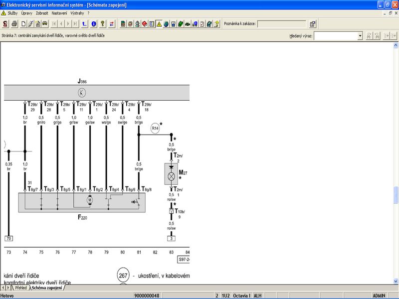The height and width of the screenshot is (299, 399).
Task: Click the globe icon in the toolbar
Action: (166, 23)
